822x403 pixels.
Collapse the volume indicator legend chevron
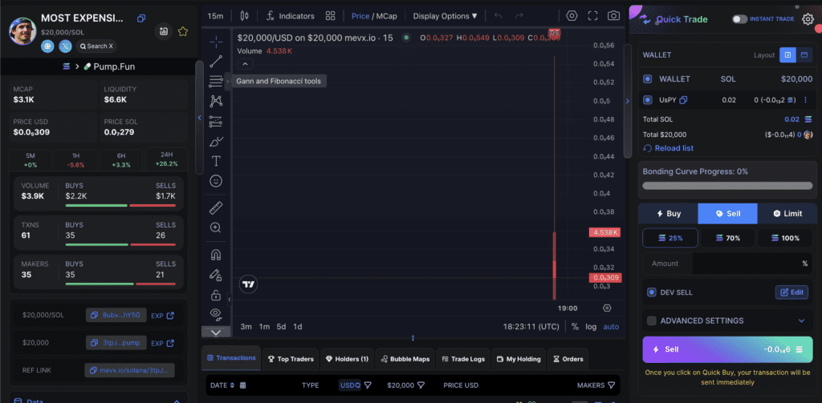point(246,64)
